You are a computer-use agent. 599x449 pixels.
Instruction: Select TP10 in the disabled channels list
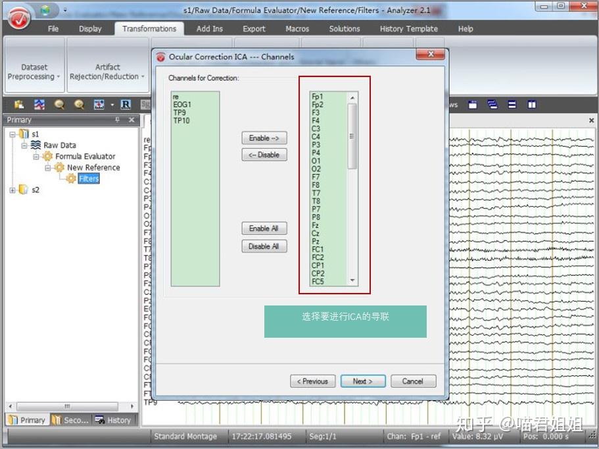pyautogui.click(x=181, y=120)
